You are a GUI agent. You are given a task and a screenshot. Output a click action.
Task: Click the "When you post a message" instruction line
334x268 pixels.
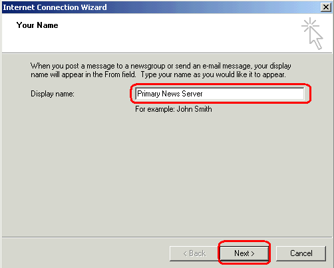[161, 66]
